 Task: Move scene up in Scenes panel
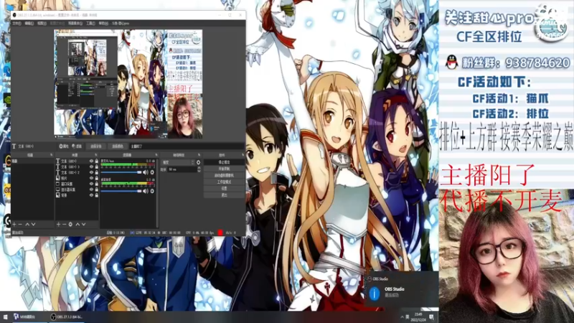point(27,224)
